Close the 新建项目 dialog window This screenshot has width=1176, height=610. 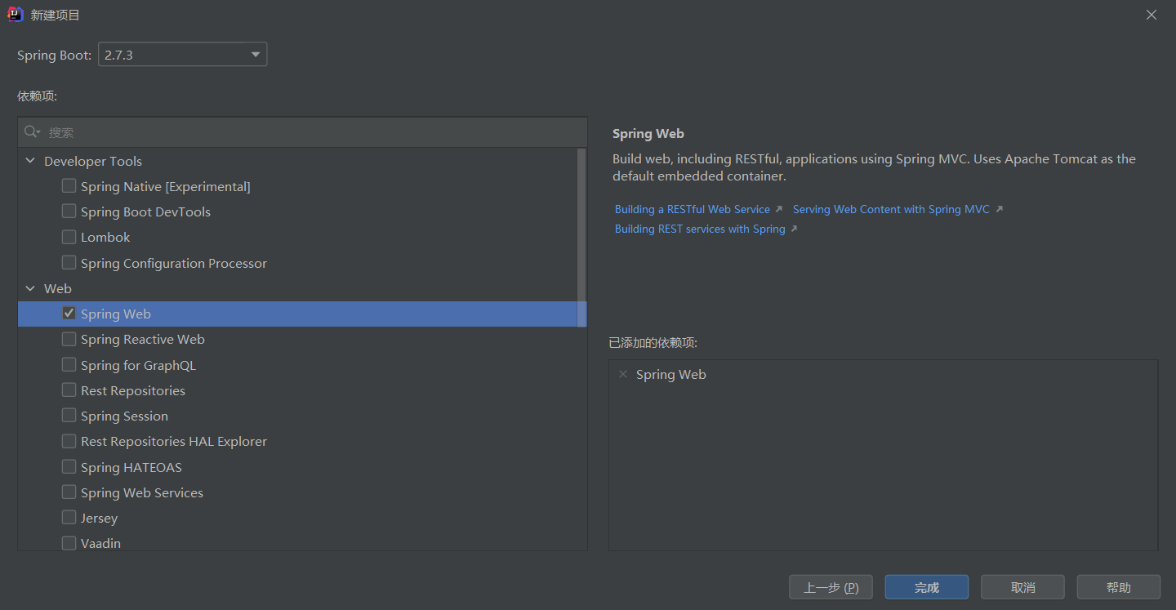click(x=1151, y=15)
